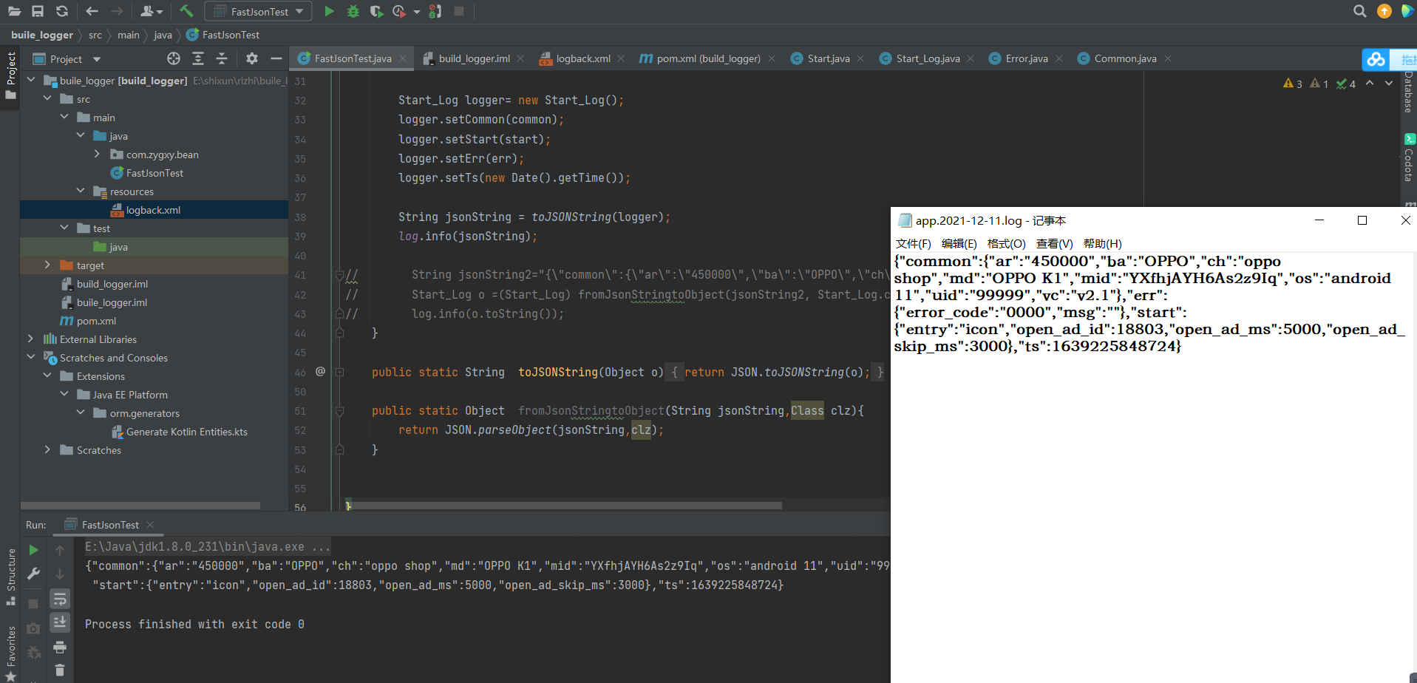Switch to the Error.java editor tab
Screen dimensions: 1417x683
[x=1027, y=58]
